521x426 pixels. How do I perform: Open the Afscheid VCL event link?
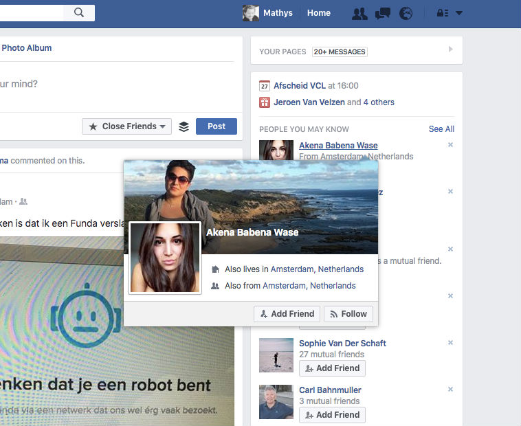click(299, 86)
